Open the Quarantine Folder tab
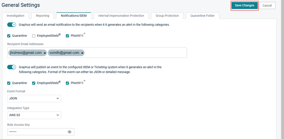 point(202,16)
